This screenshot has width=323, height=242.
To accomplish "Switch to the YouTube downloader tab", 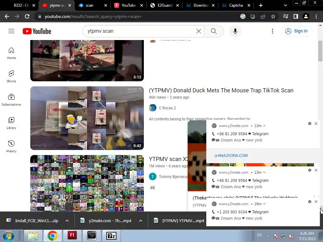I will pyautogui.click(x=129, y=5).
